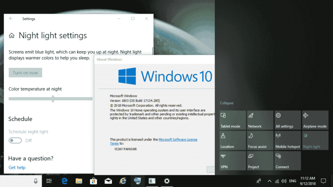Screen dimensions: 333x187
Task: Open Microsoft Edge from the taskbar
Action: click(64, 181)
